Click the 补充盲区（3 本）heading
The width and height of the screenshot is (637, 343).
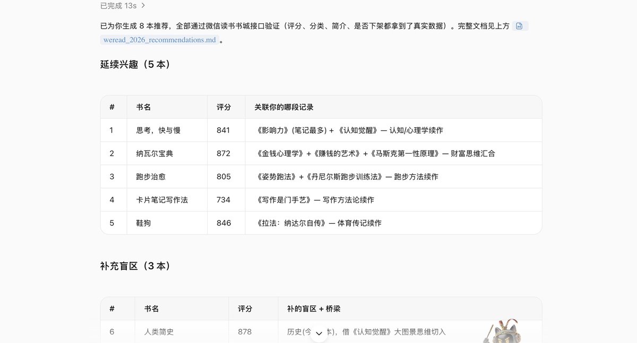(135, 266)
